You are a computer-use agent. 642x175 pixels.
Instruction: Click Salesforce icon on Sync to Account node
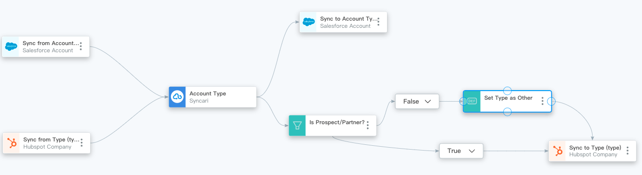[308, 22]
